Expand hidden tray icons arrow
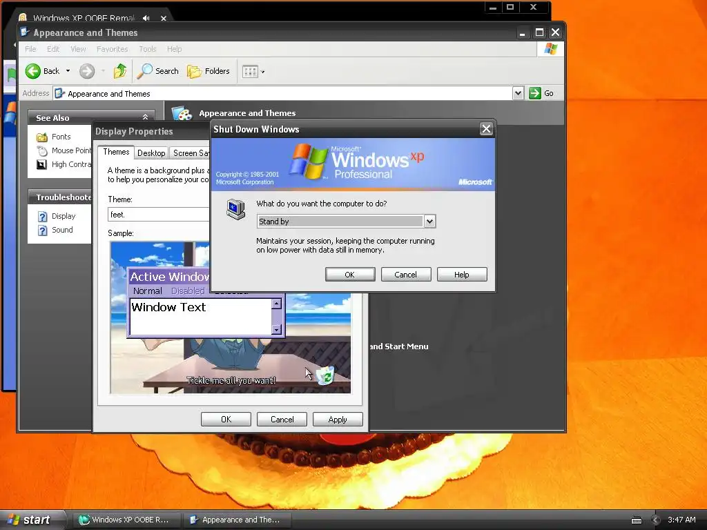 click(656, 520)
